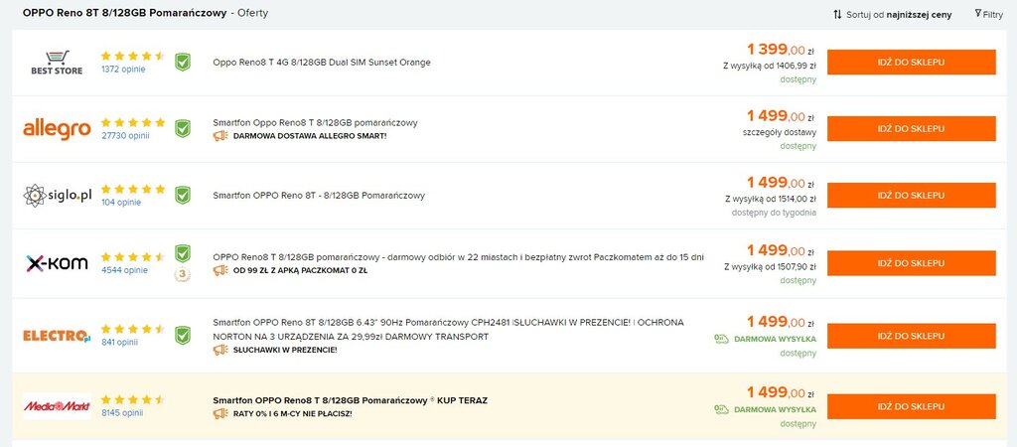Click the free delivery truck icon for Electro.pl
This screenshot has width=1017, height=447.
(721, 339)
